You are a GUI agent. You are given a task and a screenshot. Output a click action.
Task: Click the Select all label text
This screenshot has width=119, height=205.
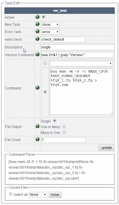(x=20, y=194)
